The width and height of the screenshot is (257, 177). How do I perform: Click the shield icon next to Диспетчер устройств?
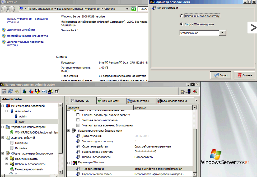pyautogui.click(x=4, y=30)
